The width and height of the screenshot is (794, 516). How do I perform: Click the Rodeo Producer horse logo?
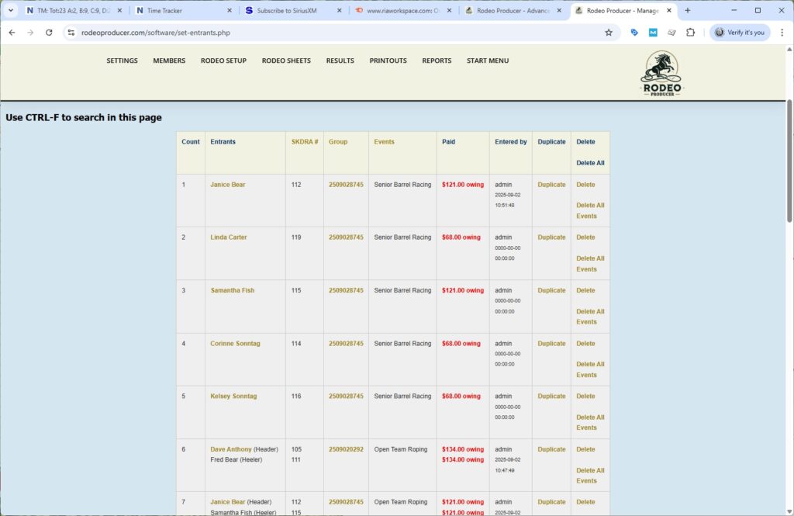coord(660,72)
